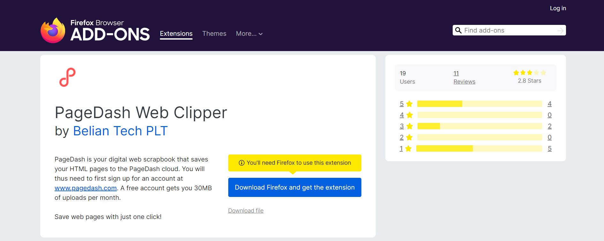The image size is (604, 241).
Task: Click Download Firefox and get the extension
Action: coord(295,187)
